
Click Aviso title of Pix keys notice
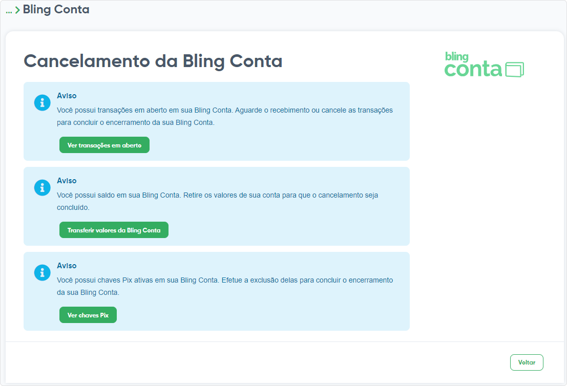click(x=67, y=266)
